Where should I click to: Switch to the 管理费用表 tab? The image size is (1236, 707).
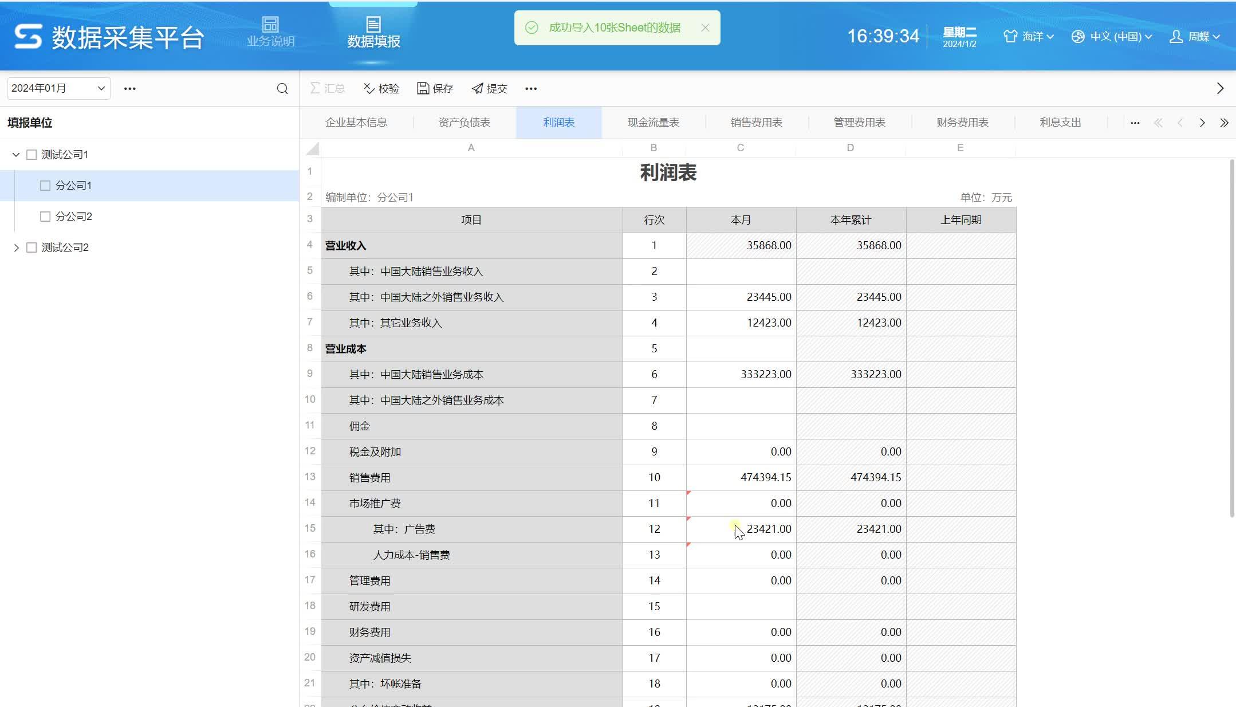coord(859,123)
